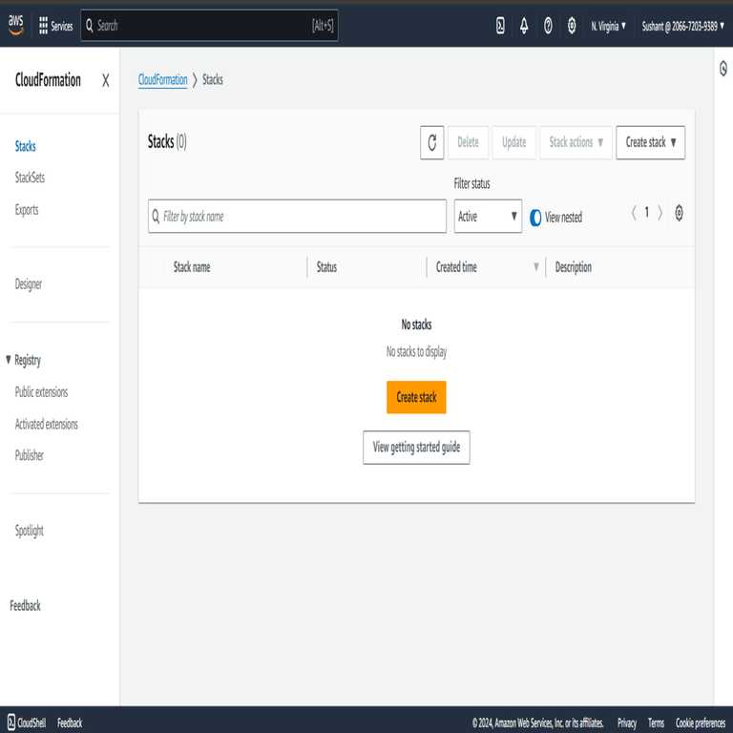Open Public extensions in sidebar
The height and width of the screenshot is (733, 733).
[x=41, y=392]
